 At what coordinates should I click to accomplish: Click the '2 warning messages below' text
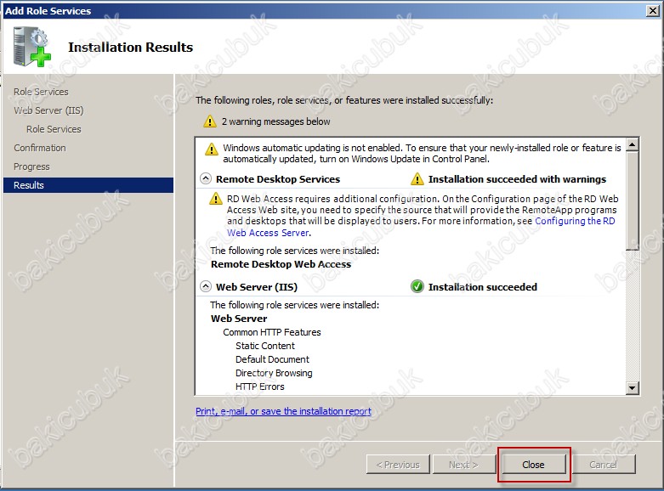(276, 121)
